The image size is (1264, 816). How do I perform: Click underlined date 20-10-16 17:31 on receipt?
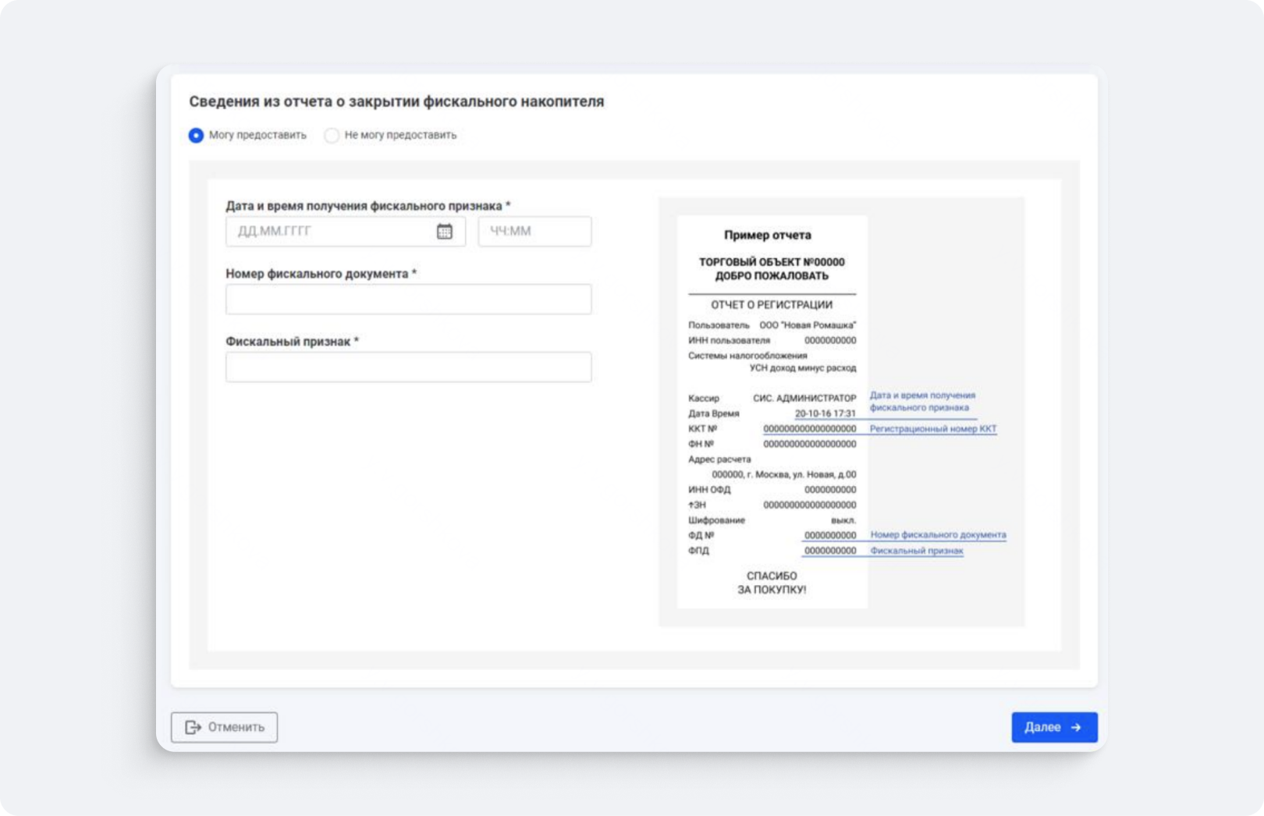point(825,413)
